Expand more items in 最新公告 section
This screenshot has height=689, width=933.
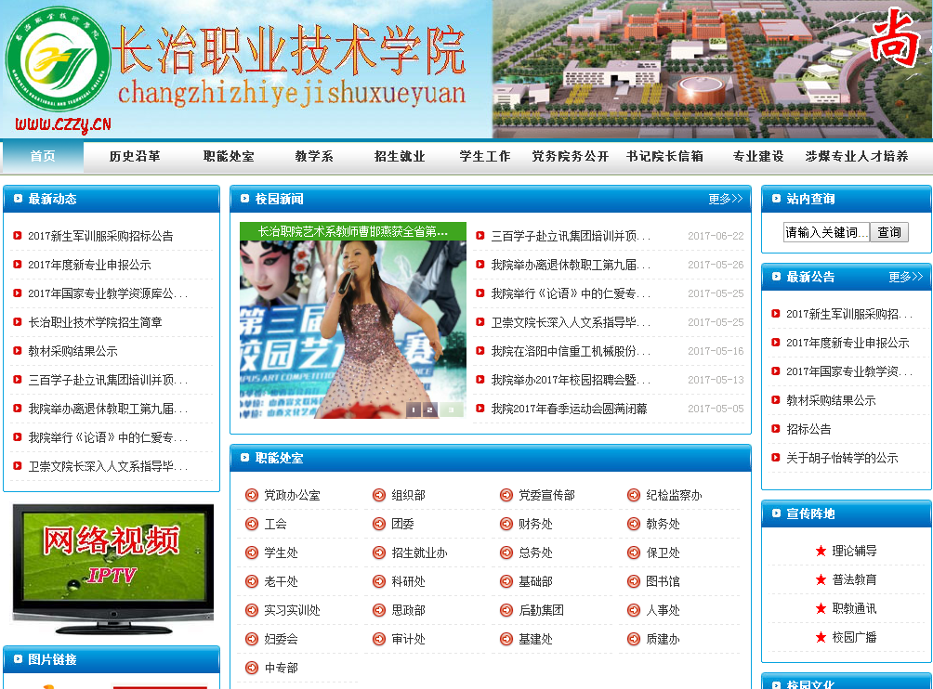pos(905,277)
